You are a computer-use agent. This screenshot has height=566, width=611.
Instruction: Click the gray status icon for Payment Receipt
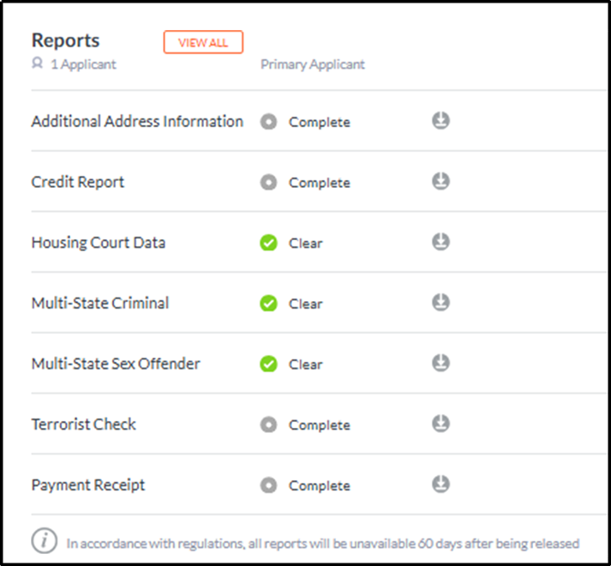268,485
